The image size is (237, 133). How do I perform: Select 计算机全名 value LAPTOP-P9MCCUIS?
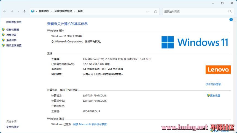(x=95, y=101)
